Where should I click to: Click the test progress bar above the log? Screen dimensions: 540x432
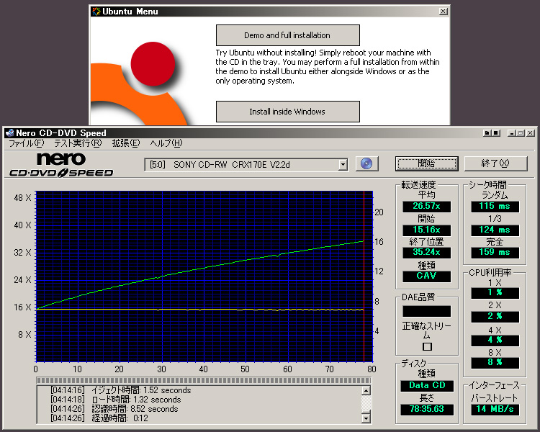tap(204, 380)
